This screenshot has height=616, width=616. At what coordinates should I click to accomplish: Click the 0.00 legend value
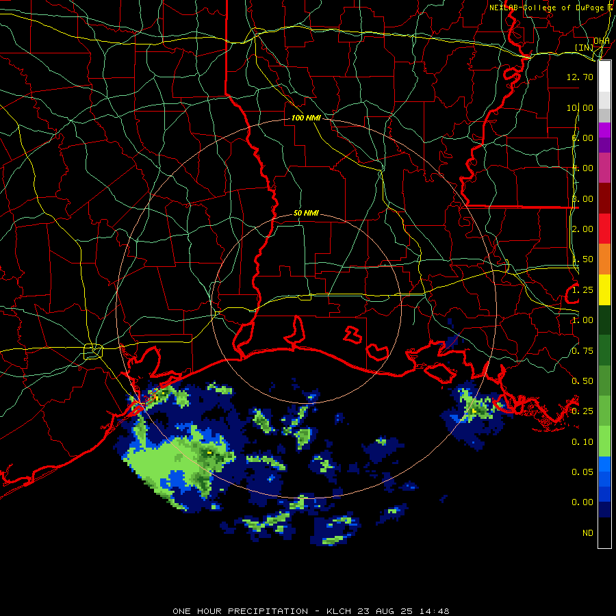pos(582,502)
